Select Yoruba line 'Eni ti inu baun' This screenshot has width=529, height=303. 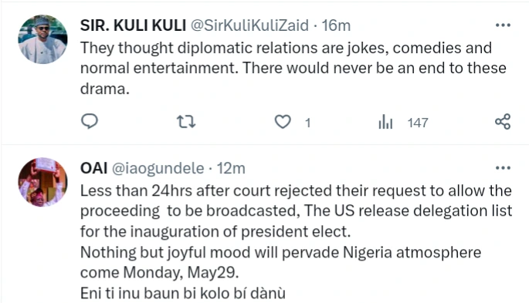coord(183,293)
